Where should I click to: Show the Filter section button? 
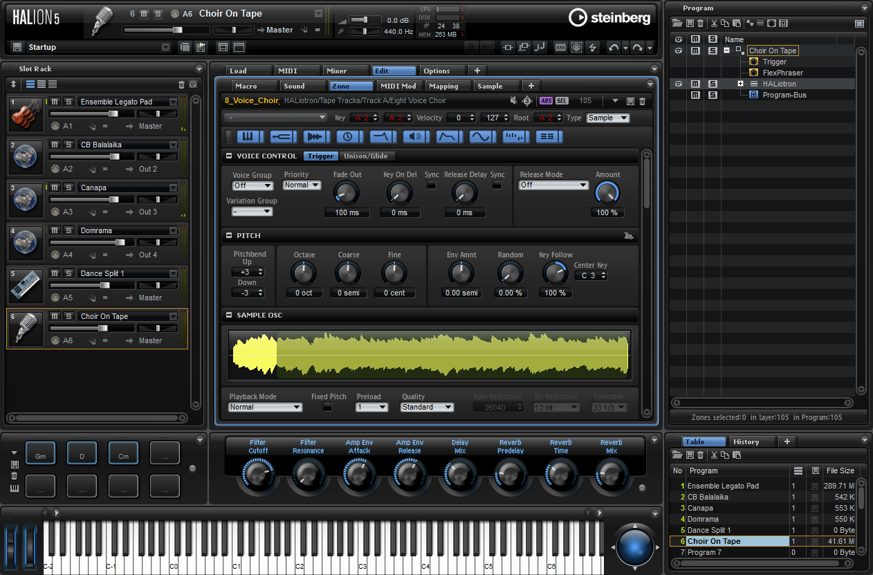click(383, 136)
